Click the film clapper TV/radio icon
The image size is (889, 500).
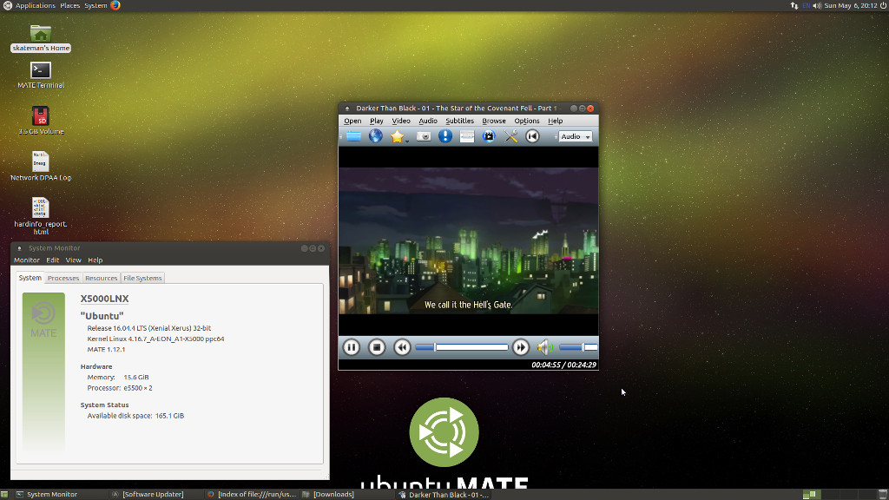click(489, 136)
